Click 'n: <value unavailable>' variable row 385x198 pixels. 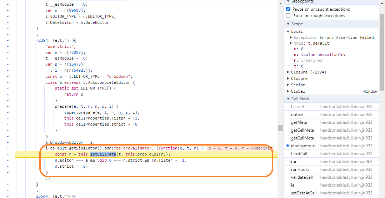click(x=319, y=55)
